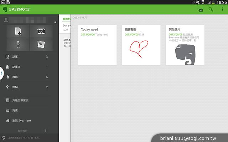Image resolution: width=228 pixels, height=142 pixels.
Task: Create a camera snapshot note
Action: (x=41, y=31)
